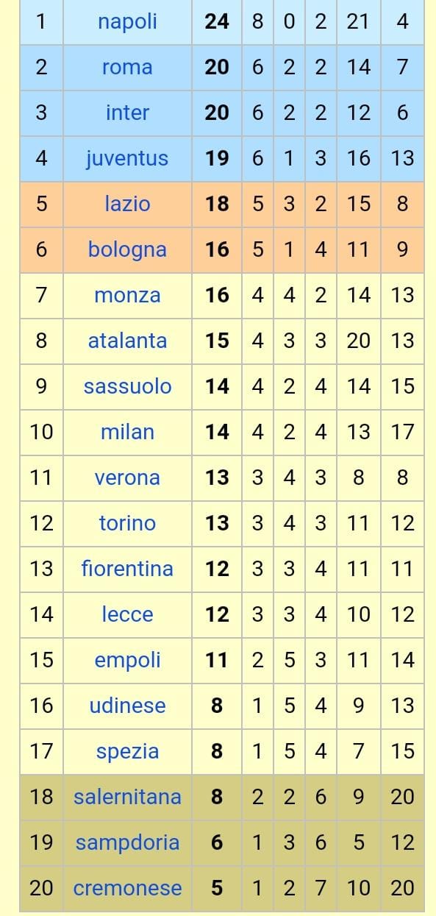Viewport: 436px width, 916px height.
Task: Click the verona team link
Action: (127, 477)
